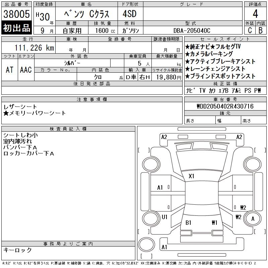Click the model code DBA-205040C

tap(192, 30)
